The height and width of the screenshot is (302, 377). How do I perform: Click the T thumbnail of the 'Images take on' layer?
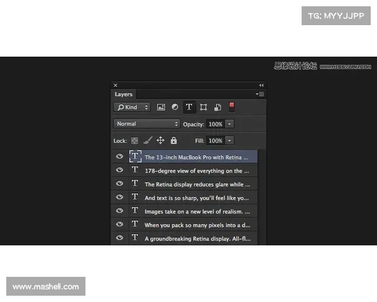point(135,210)
